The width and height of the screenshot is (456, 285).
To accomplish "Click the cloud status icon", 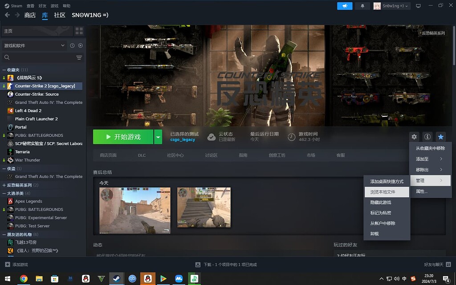I will pos(212,137).
